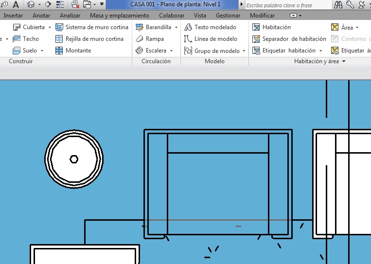
Task: Select the Rampa tool
Action: (x=150, y=39)
